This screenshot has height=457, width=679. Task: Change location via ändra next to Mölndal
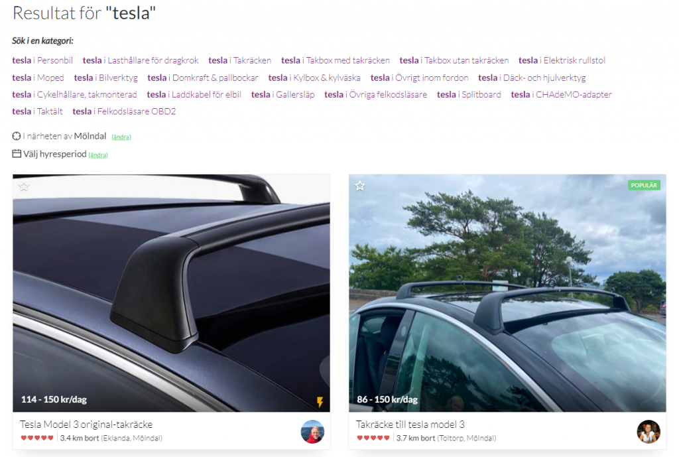tap(121, 137)
